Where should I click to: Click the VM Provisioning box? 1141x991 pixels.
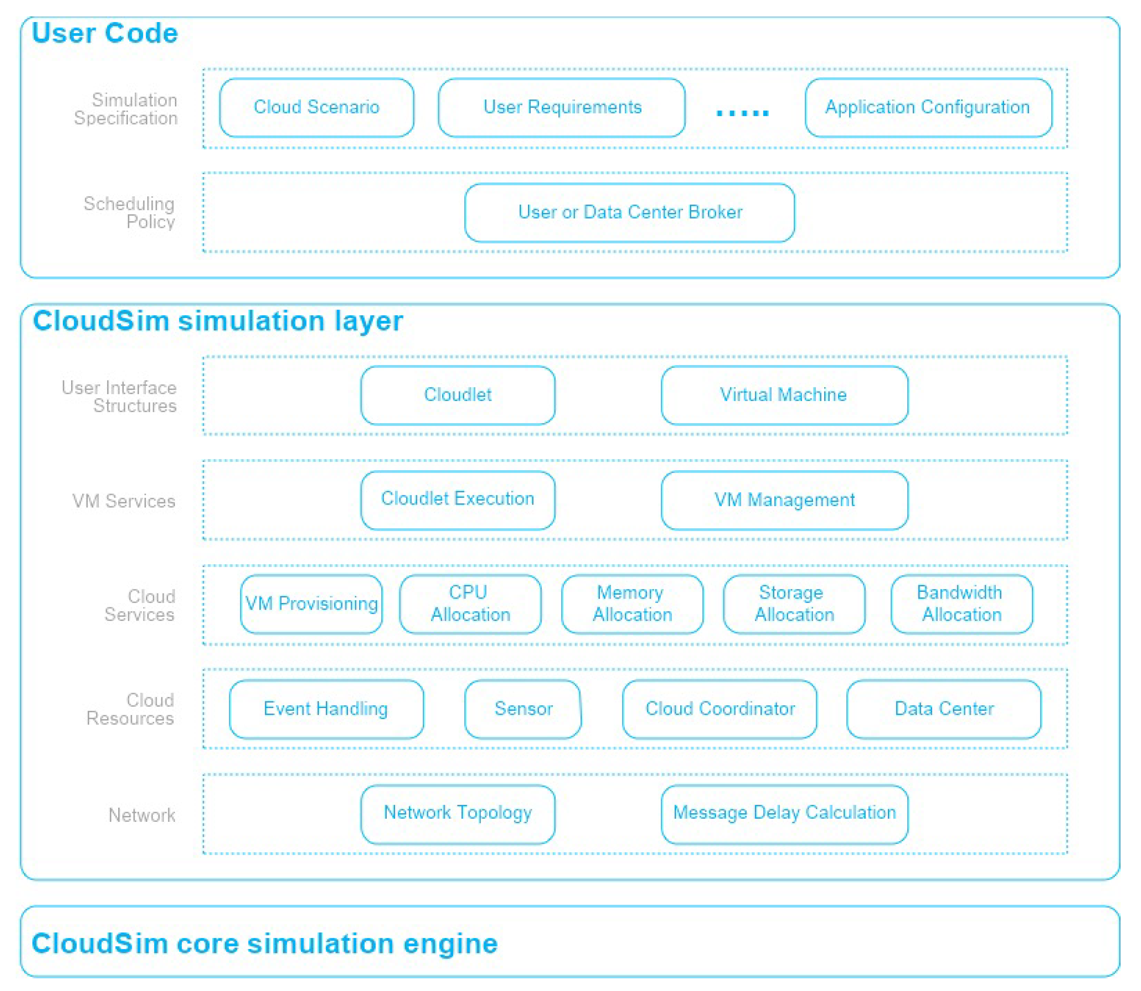pos(312,604)
